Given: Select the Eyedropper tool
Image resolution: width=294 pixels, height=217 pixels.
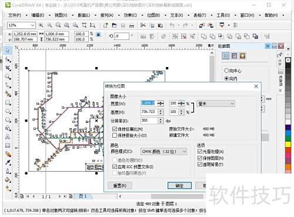Looking at the screenshot, I should pos(8,162).
